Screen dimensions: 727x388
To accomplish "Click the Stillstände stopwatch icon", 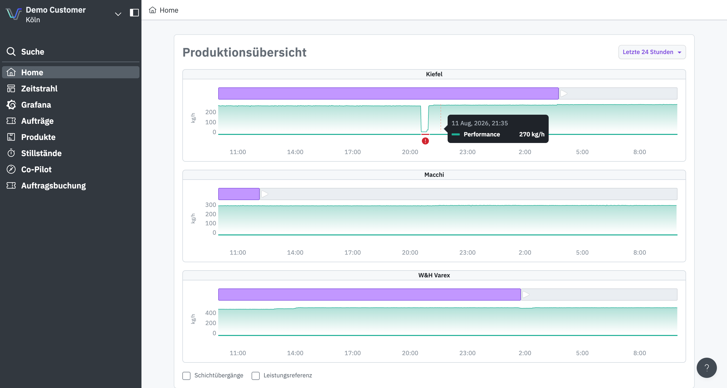I will [x=11, y=153].
